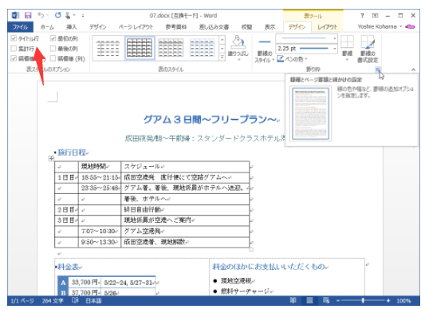This screenshot has height=309, width=425.
Task: Open the 表示 tab
Action: (x=270, y=27)
